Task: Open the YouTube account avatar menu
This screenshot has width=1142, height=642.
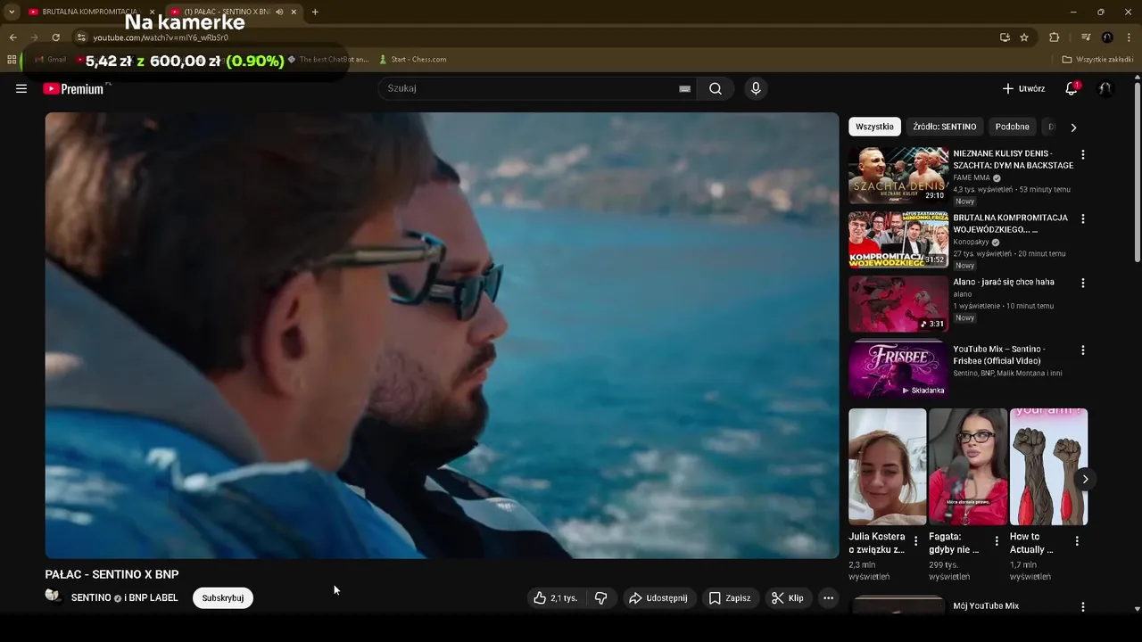Action: [x=1105, y=88]
